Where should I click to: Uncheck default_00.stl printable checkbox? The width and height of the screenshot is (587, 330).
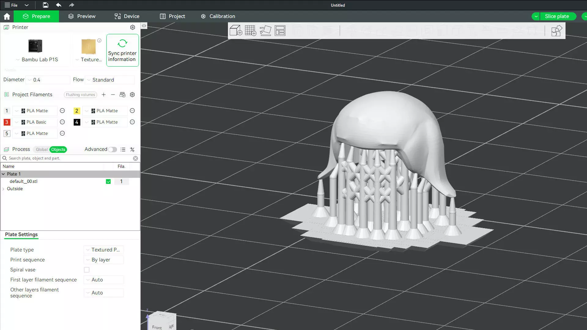click(108, 182)
